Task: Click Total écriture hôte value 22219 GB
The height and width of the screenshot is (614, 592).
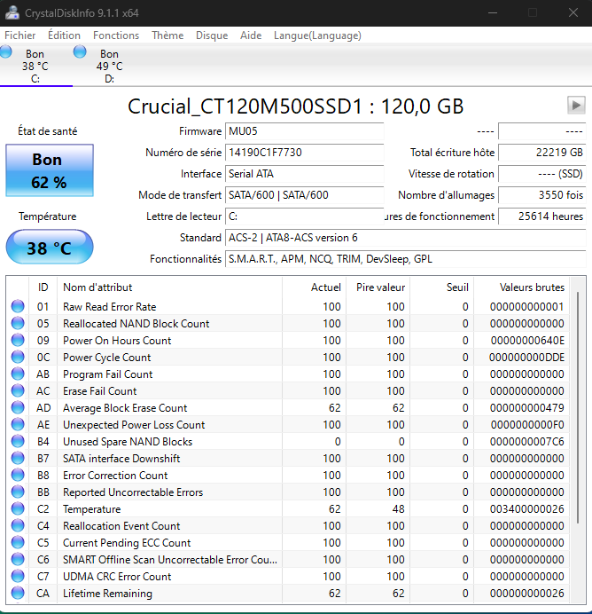Action: coord(542,153)
